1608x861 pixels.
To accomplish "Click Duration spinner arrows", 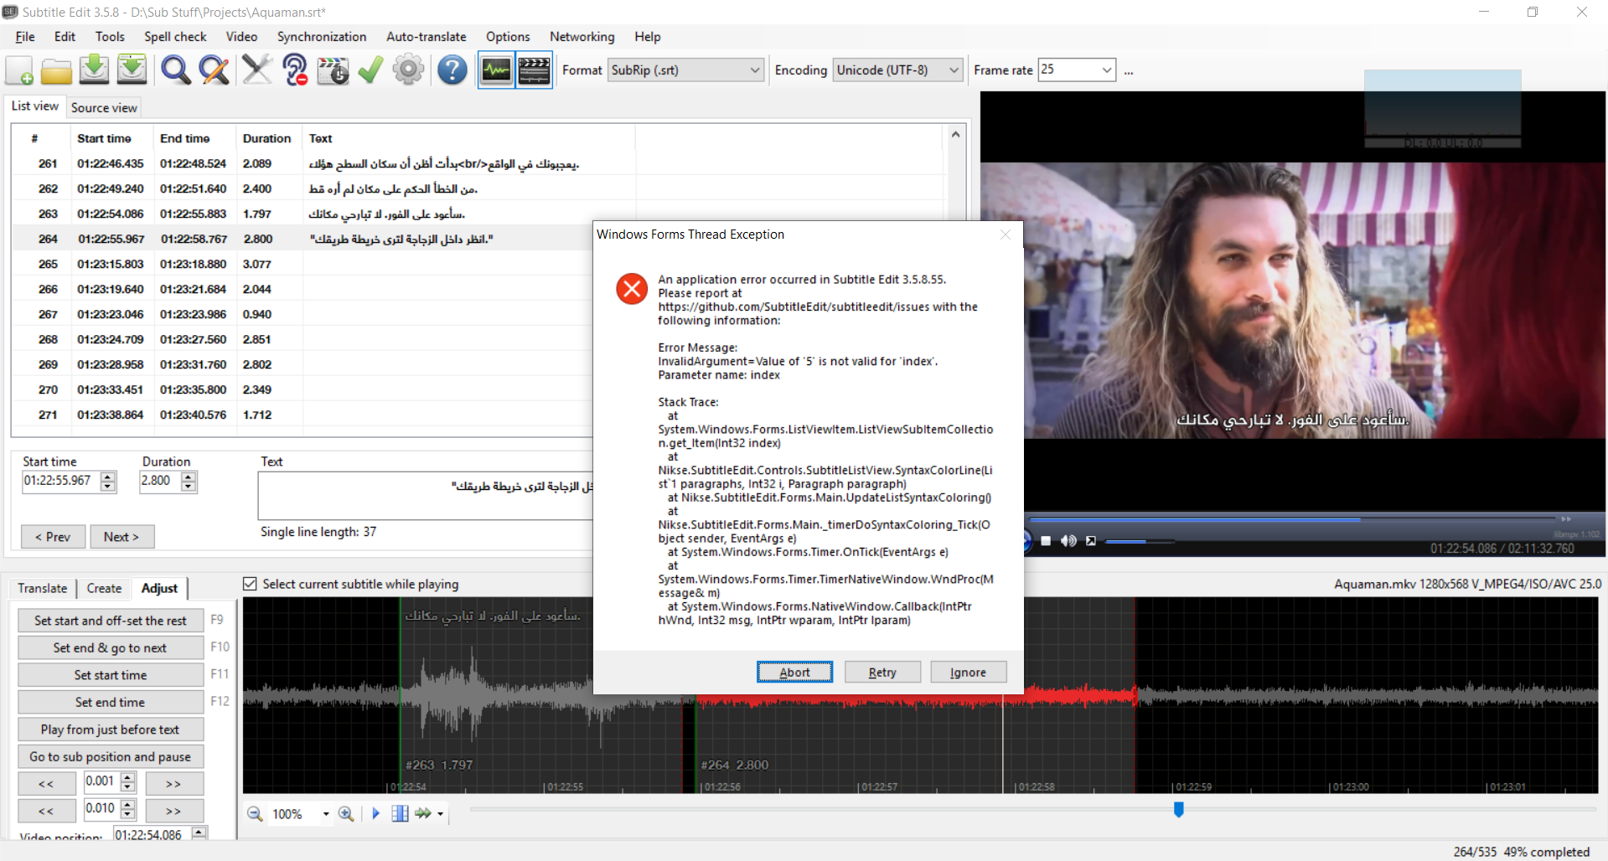I will 189,482.
